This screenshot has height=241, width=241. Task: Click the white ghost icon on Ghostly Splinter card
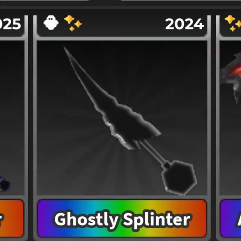tap(51, 23)
